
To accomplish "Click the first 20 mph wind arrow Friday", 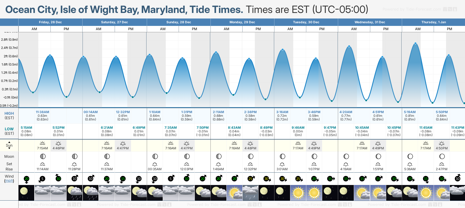I will [27, 179].
